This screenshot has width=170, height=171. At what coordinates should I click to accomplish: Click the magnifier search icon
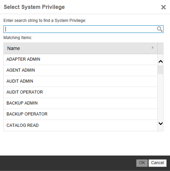(x=159, y=29)
